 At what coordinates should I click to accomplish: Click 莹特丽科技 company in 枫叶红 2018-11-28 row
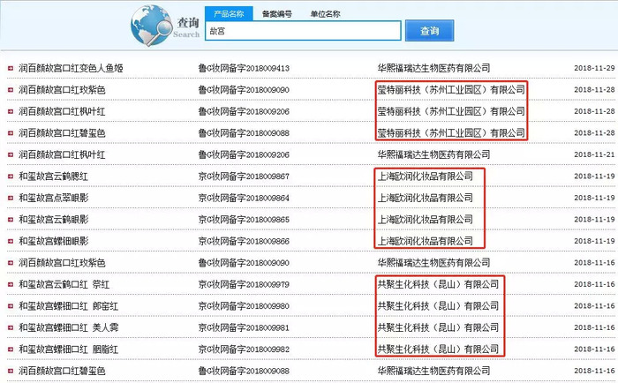(x=451, y=111)
